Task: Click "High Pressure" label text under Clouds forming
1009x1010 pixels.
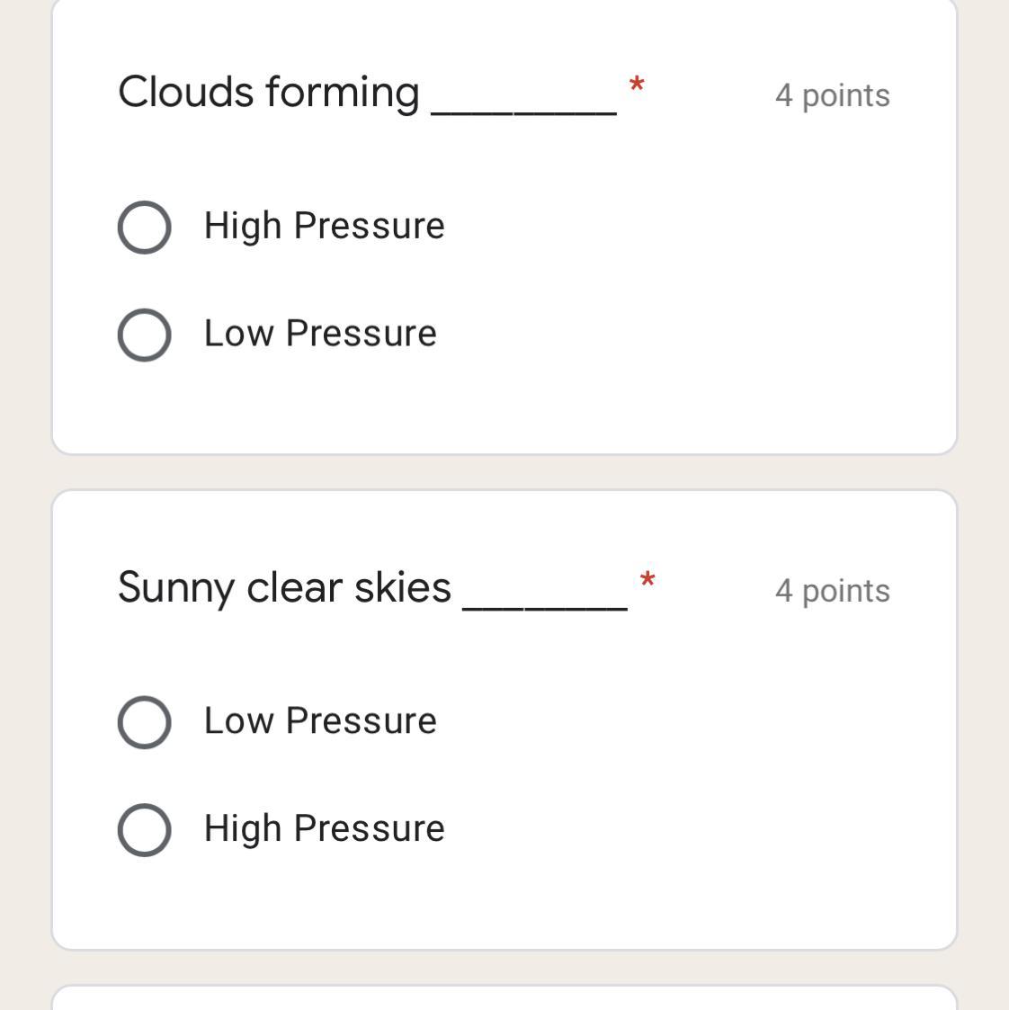Action: coord(324,226)
